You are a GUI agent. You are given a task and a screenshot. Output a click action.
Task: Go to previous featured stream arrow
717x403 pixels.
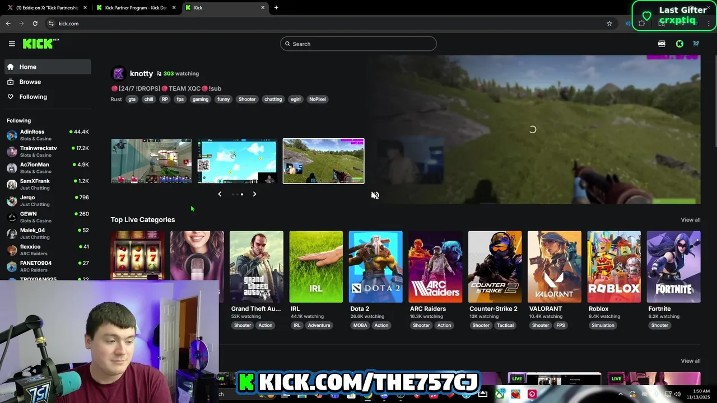(220, 194)
